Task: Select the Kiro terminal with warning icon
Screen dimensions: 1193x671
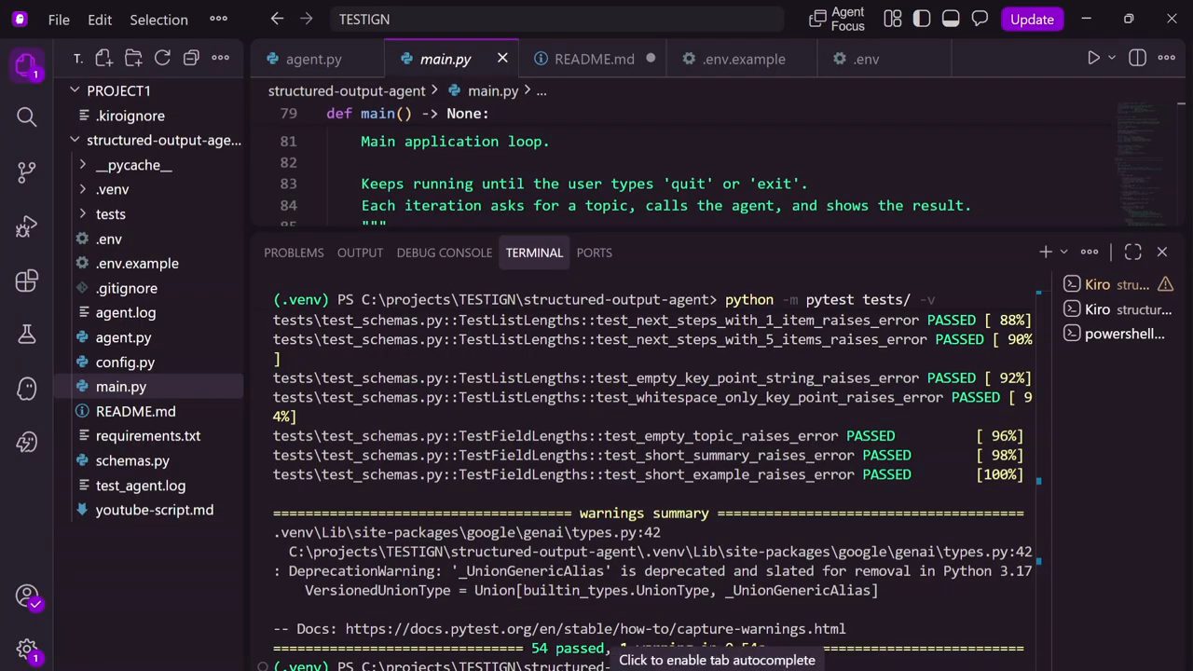Action: [x=1118, y=284]
